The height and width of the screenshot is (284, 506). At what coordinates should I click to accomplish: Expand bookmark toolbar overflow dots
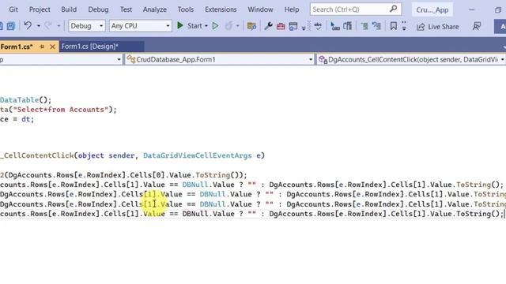pos(404,26)
